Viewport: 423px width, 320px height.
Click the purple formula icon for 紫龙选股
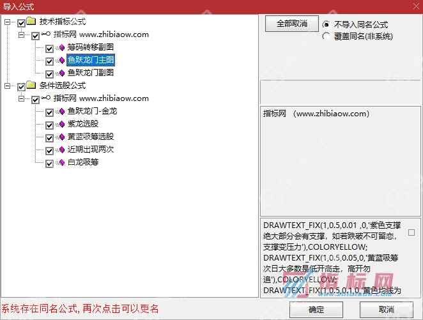pos(62,124)
